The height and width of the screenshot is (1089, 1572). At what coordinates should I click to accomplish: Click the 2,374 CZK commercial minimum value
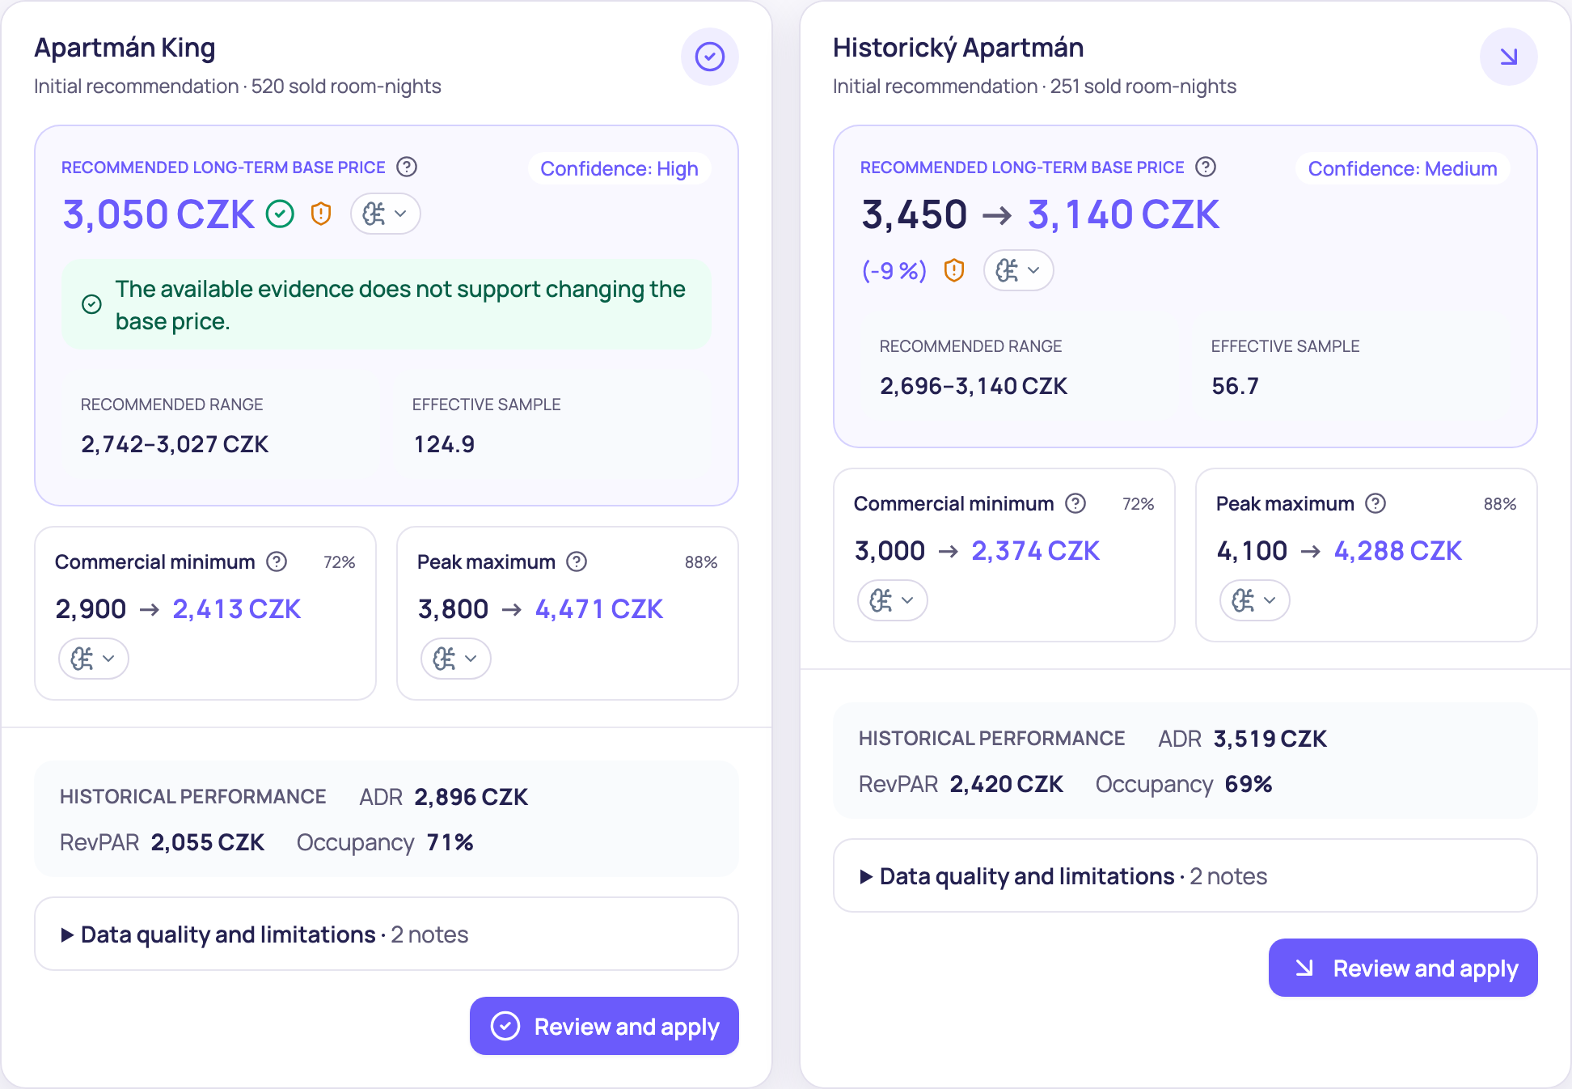[x=1035, y=550]
